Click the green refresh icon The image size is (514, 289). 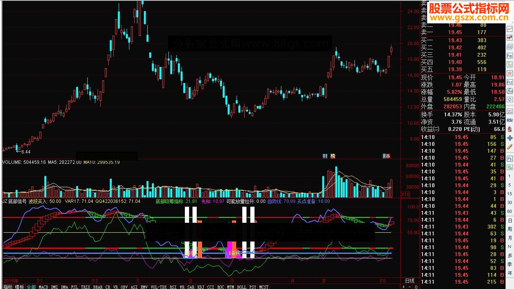click(x=510, y=167)
